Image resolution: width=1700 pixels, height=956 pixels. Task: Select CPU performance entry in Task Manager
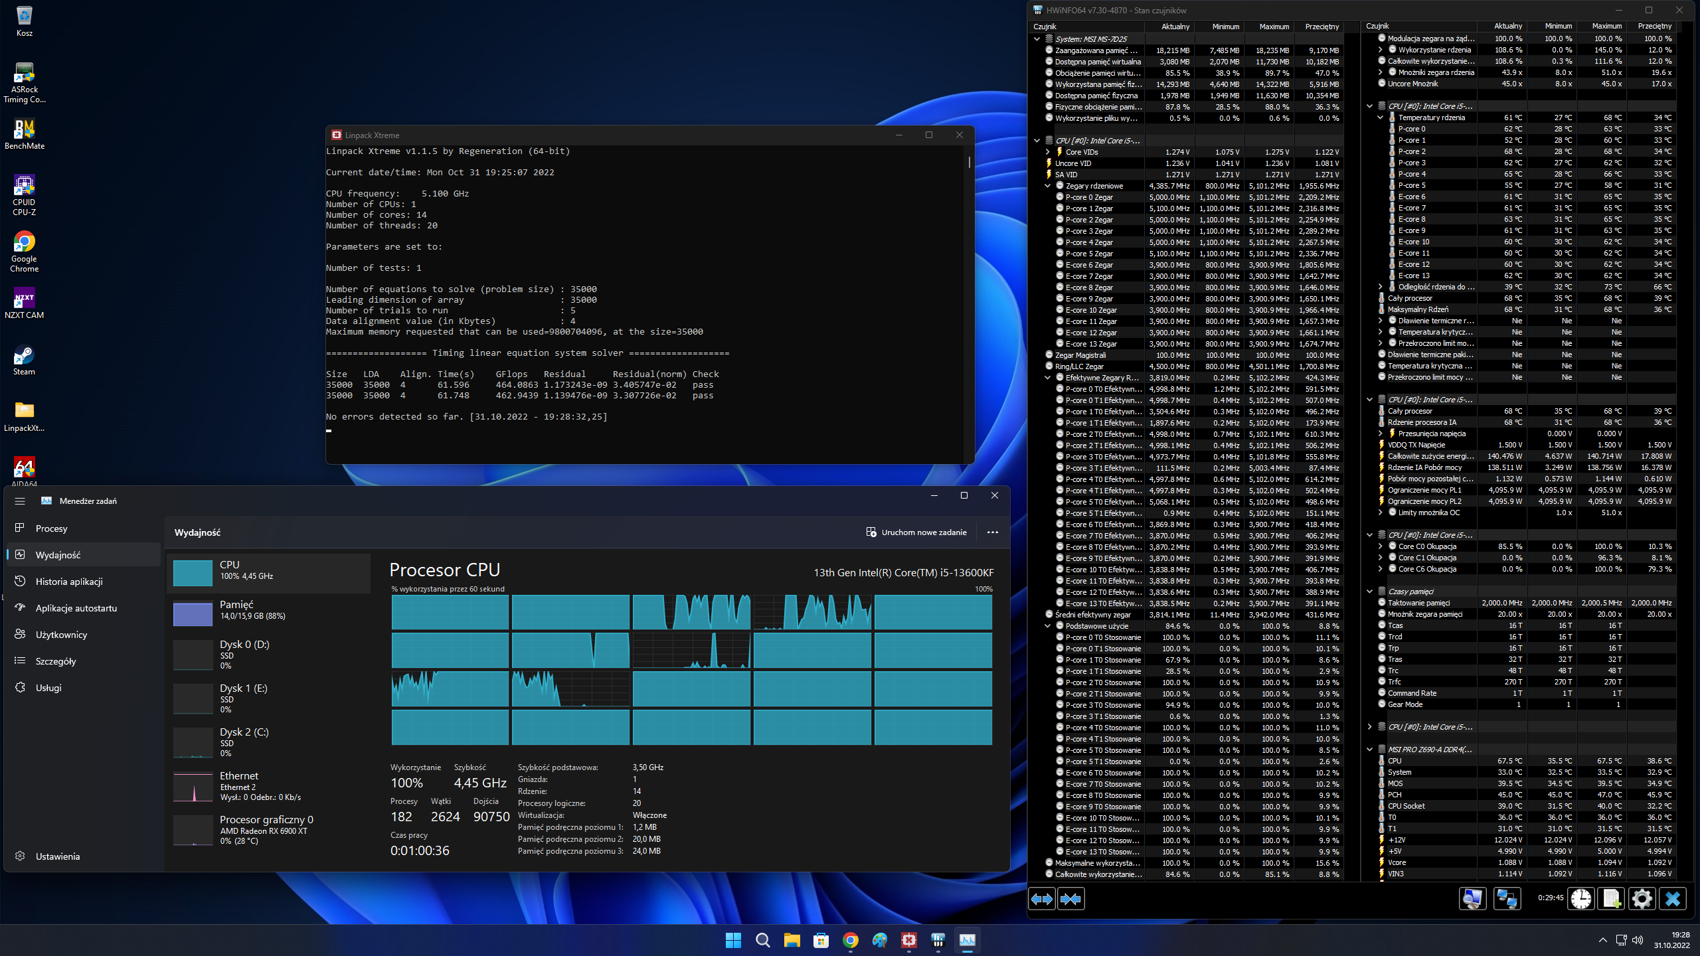coord(268,573)
